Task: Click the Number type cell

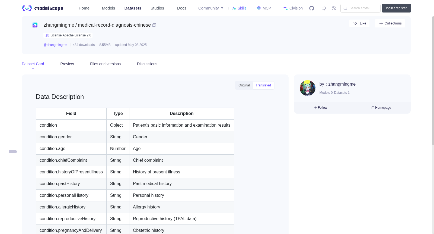Action: (x=118, y=149)
